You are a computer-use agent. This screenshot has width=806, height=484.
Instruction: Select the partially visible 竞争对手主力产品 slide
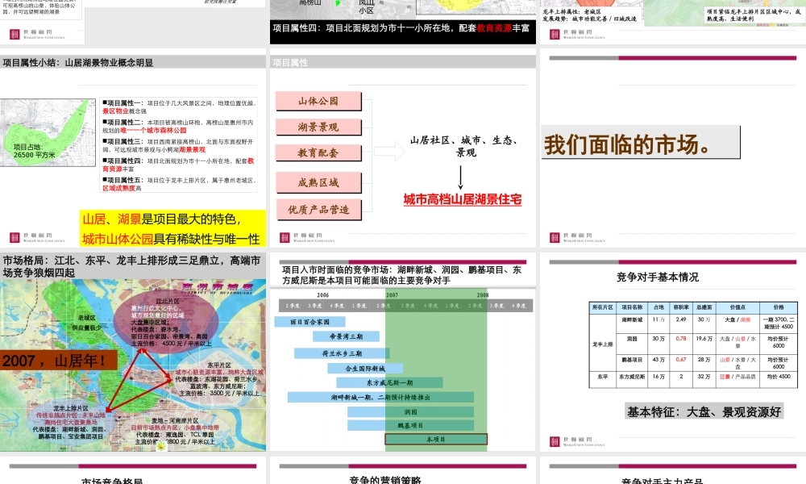(x=673, y=472)
